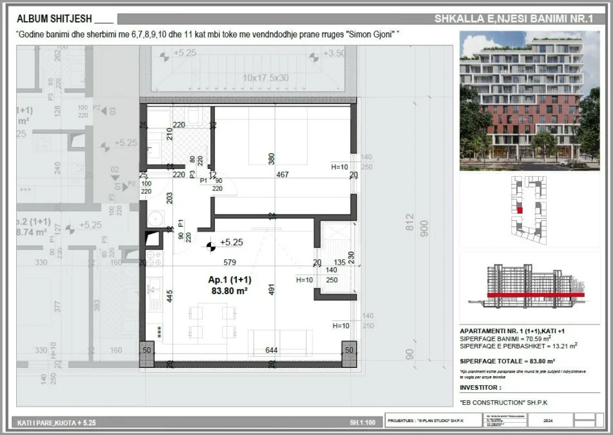Click the Ap.1 (1+1) 83.80 m² label
This screenshot has height=435, width=613.
[x=229, y=285]
